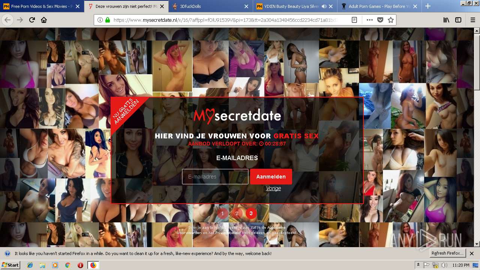The image size is (480, 270).
Task: Reload the current page
Action: [x=32, y=20]
